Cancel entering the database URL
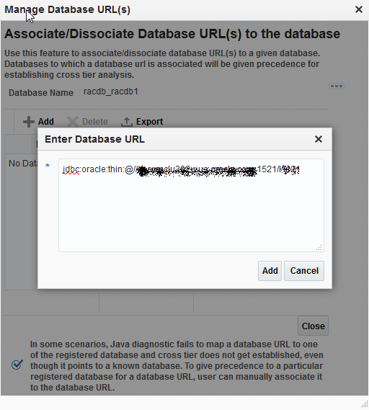Image resolution: width=369 pixels, height=410 pixels. click(304, 271)
